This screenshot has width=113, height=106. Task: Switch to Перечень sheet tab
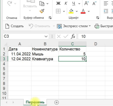tap(35, 102)
